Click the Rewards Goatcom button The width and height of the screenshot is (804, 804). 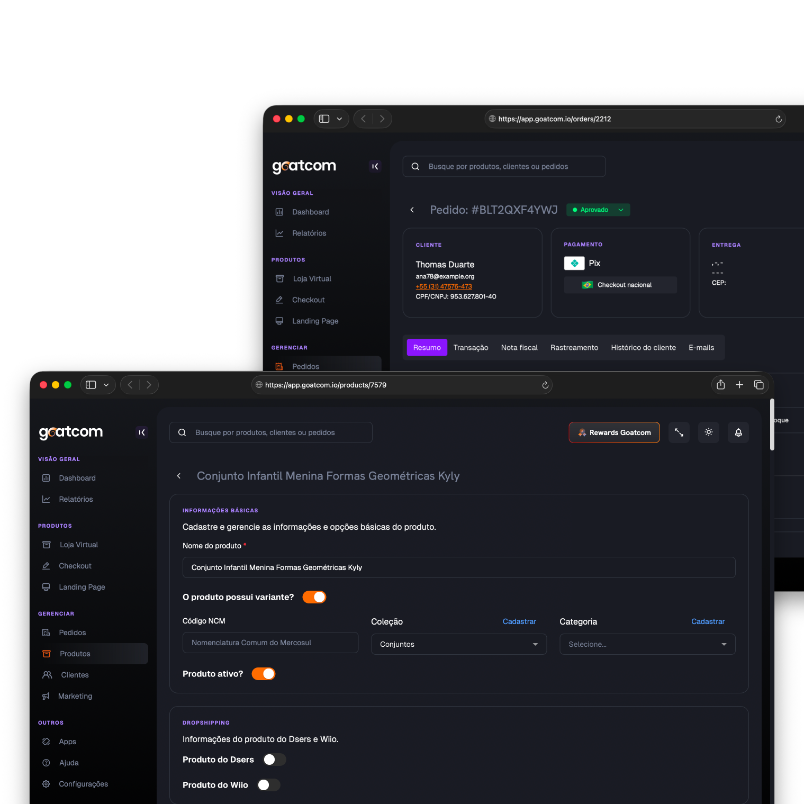(614, 432)
